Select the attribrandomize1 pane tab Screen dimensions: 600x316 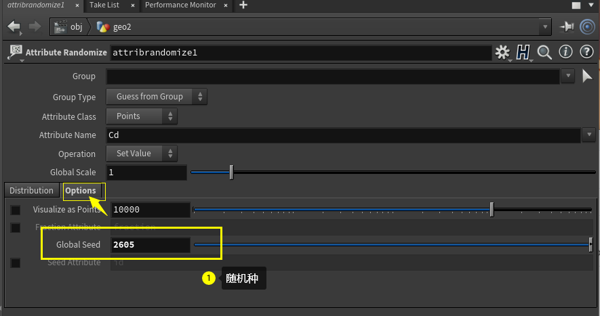pos(36,5)
